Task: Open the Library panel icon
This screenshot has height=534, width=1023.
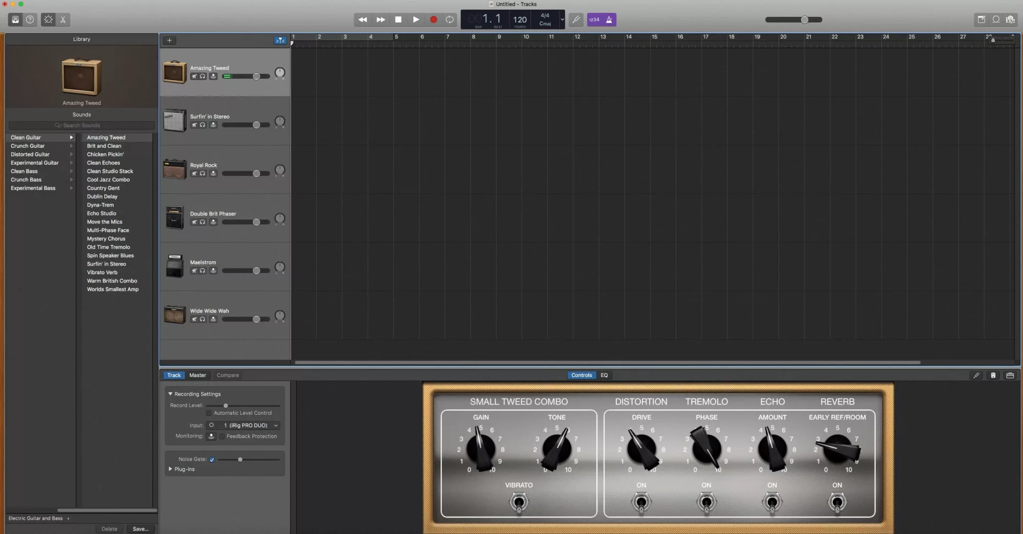Action: pyautogui.click(x=15, y=19)
